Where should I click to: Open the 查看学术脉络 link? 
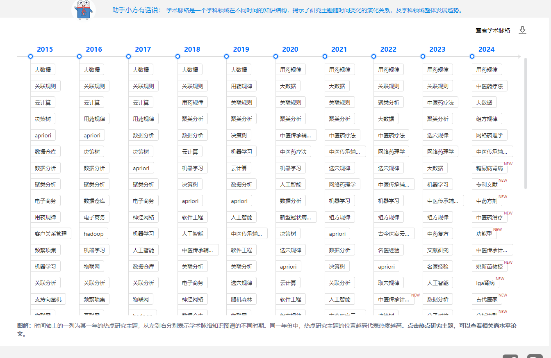[x=492, y=30]
